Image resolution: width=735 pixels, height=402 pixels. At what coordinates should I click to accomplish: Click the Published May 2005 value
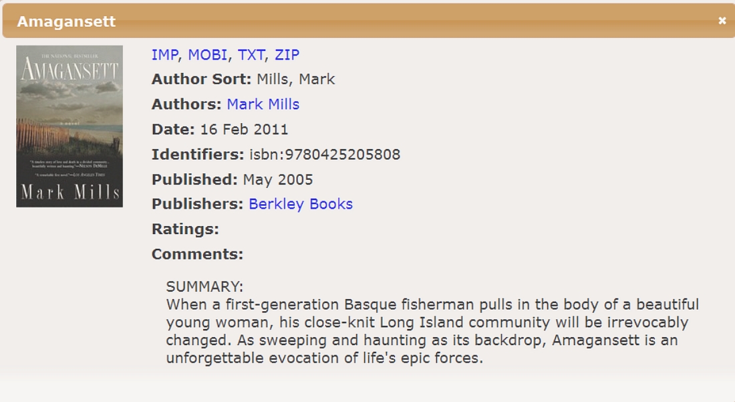(x=278, y=180)
